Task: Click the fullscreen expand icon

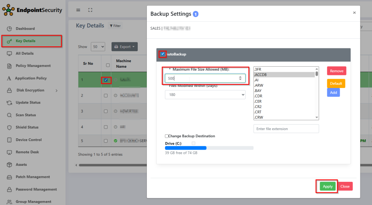Action: (90, 10)
